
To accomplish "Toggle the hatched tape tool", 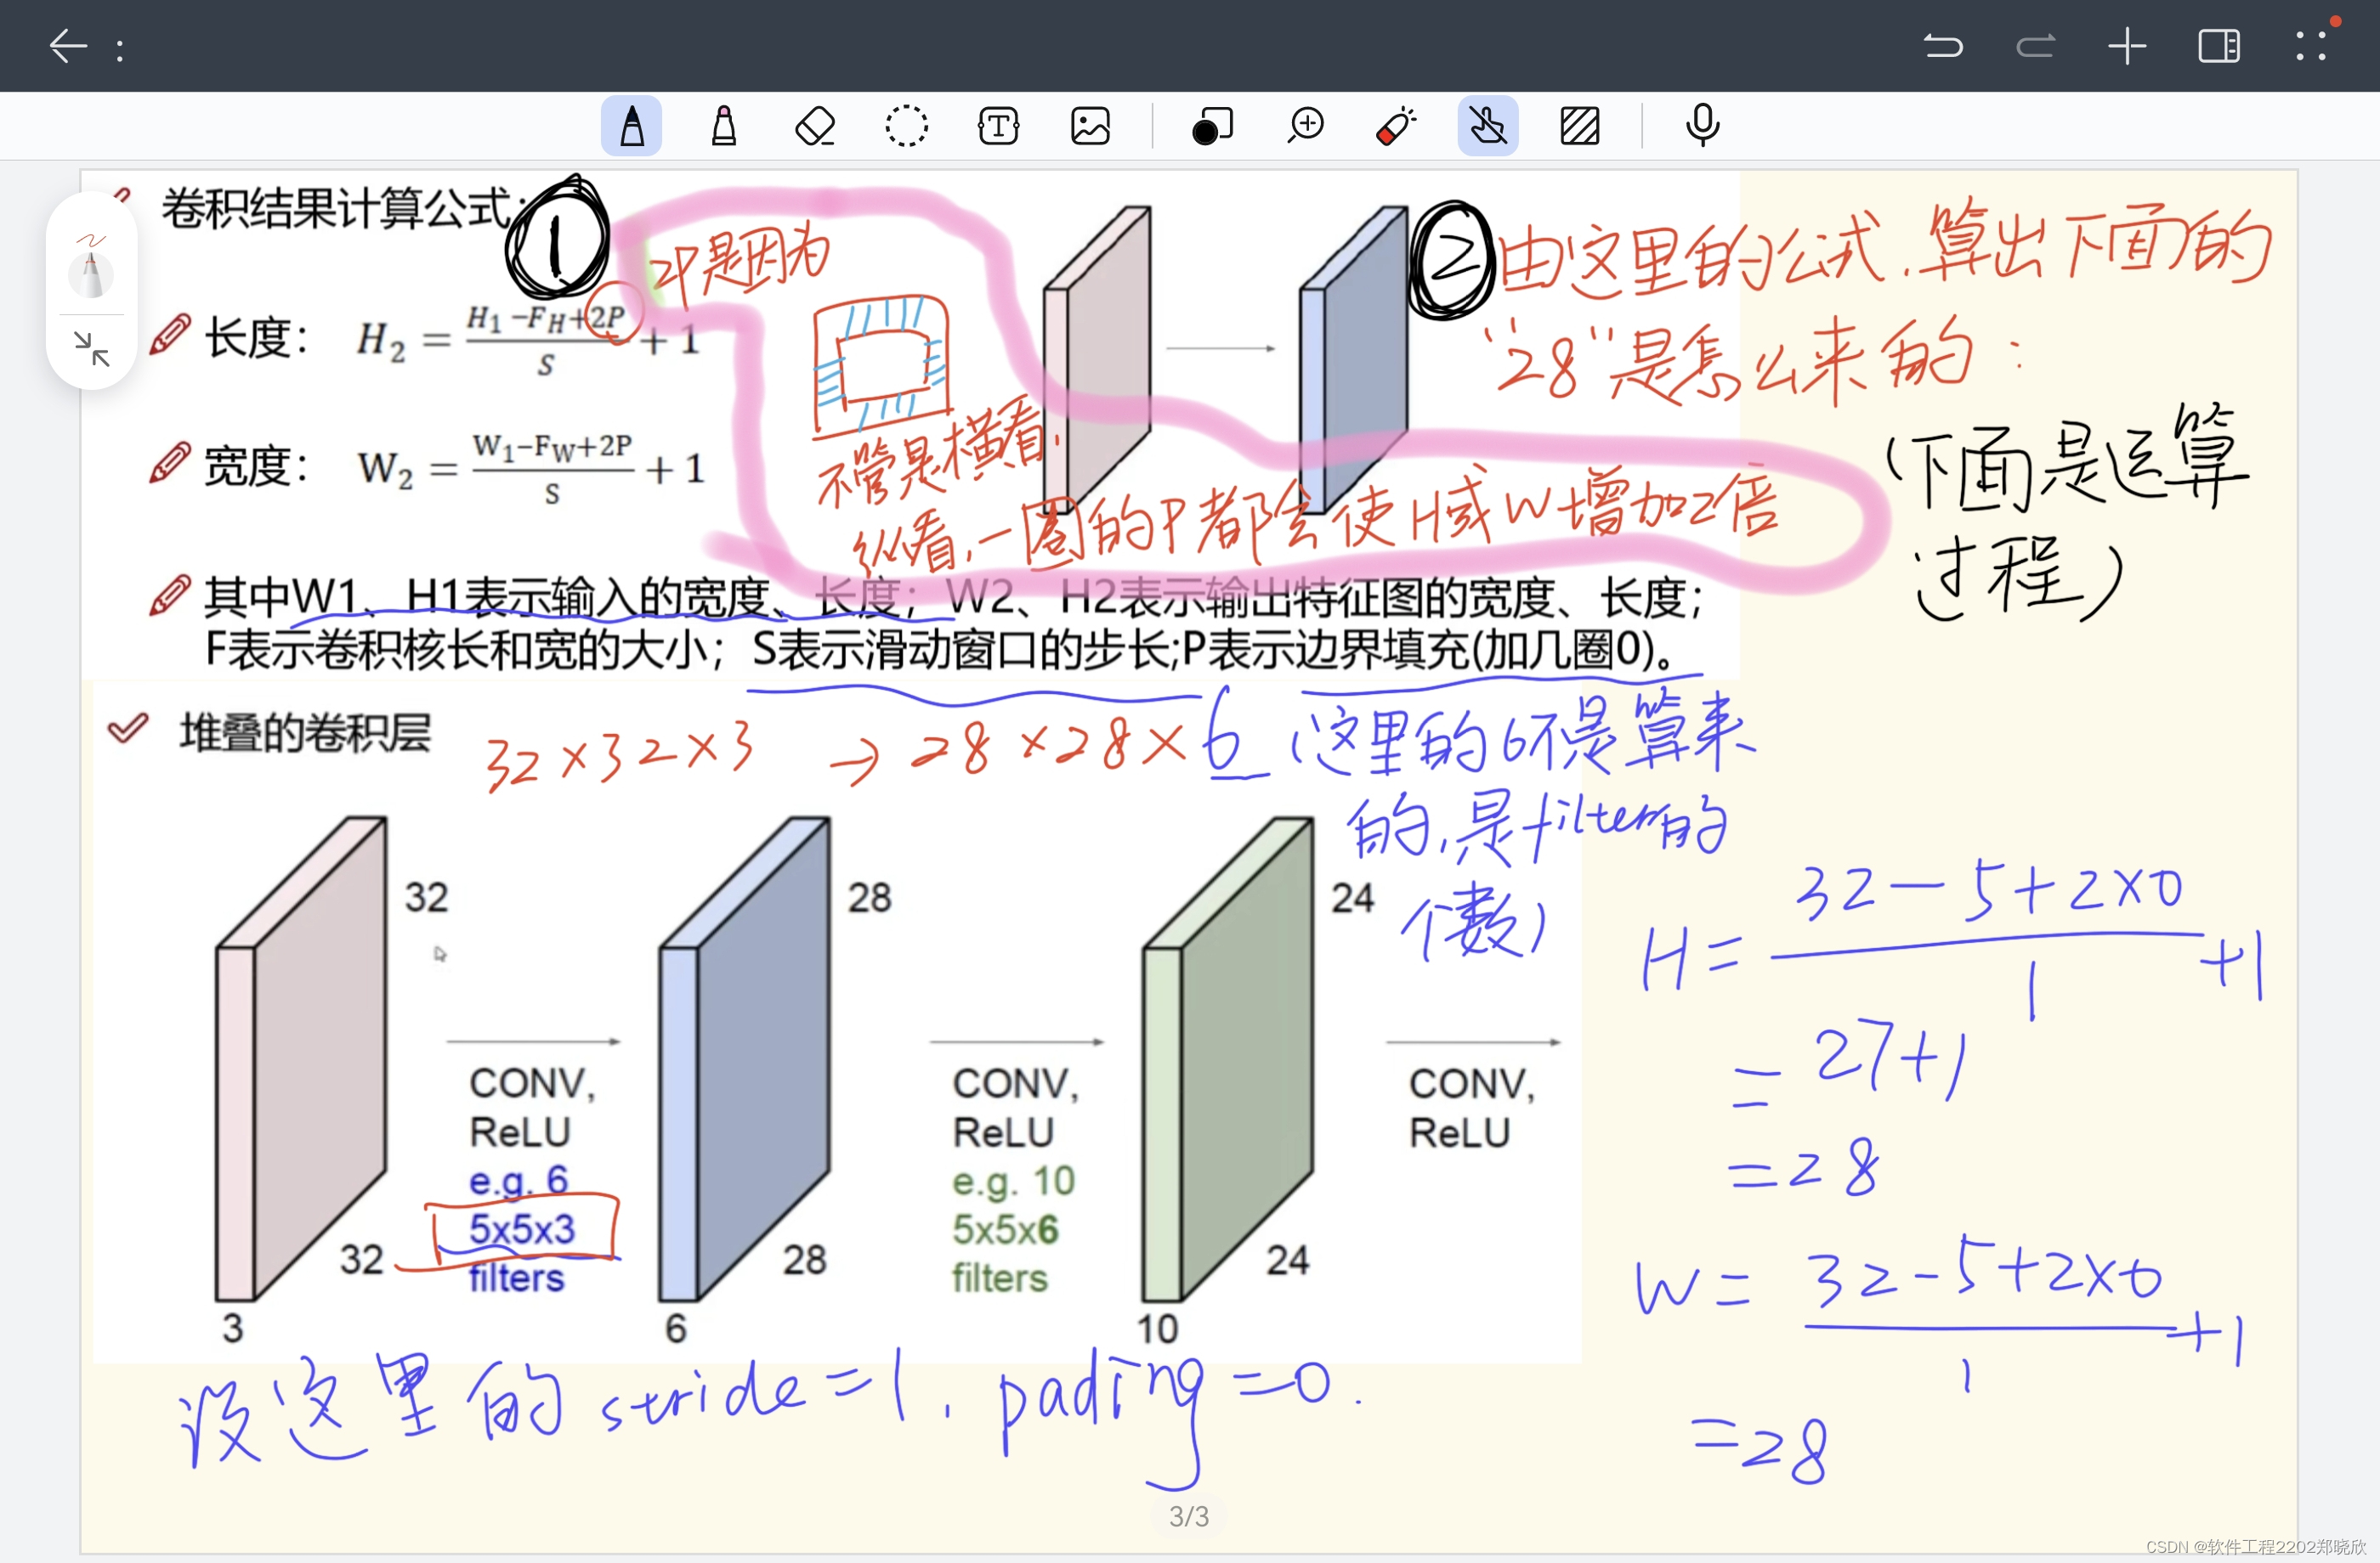I will click(x=1579, y=126).
